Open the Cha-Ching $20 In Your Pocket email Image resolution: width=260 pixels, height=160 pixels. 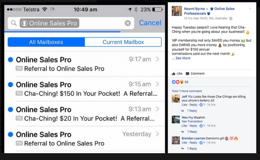click(x=84, y=114)
